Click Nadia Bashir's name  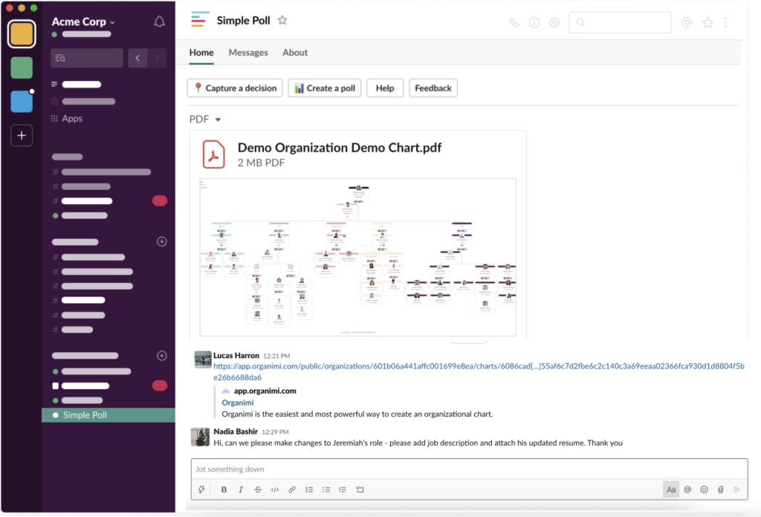coord(236,431)
